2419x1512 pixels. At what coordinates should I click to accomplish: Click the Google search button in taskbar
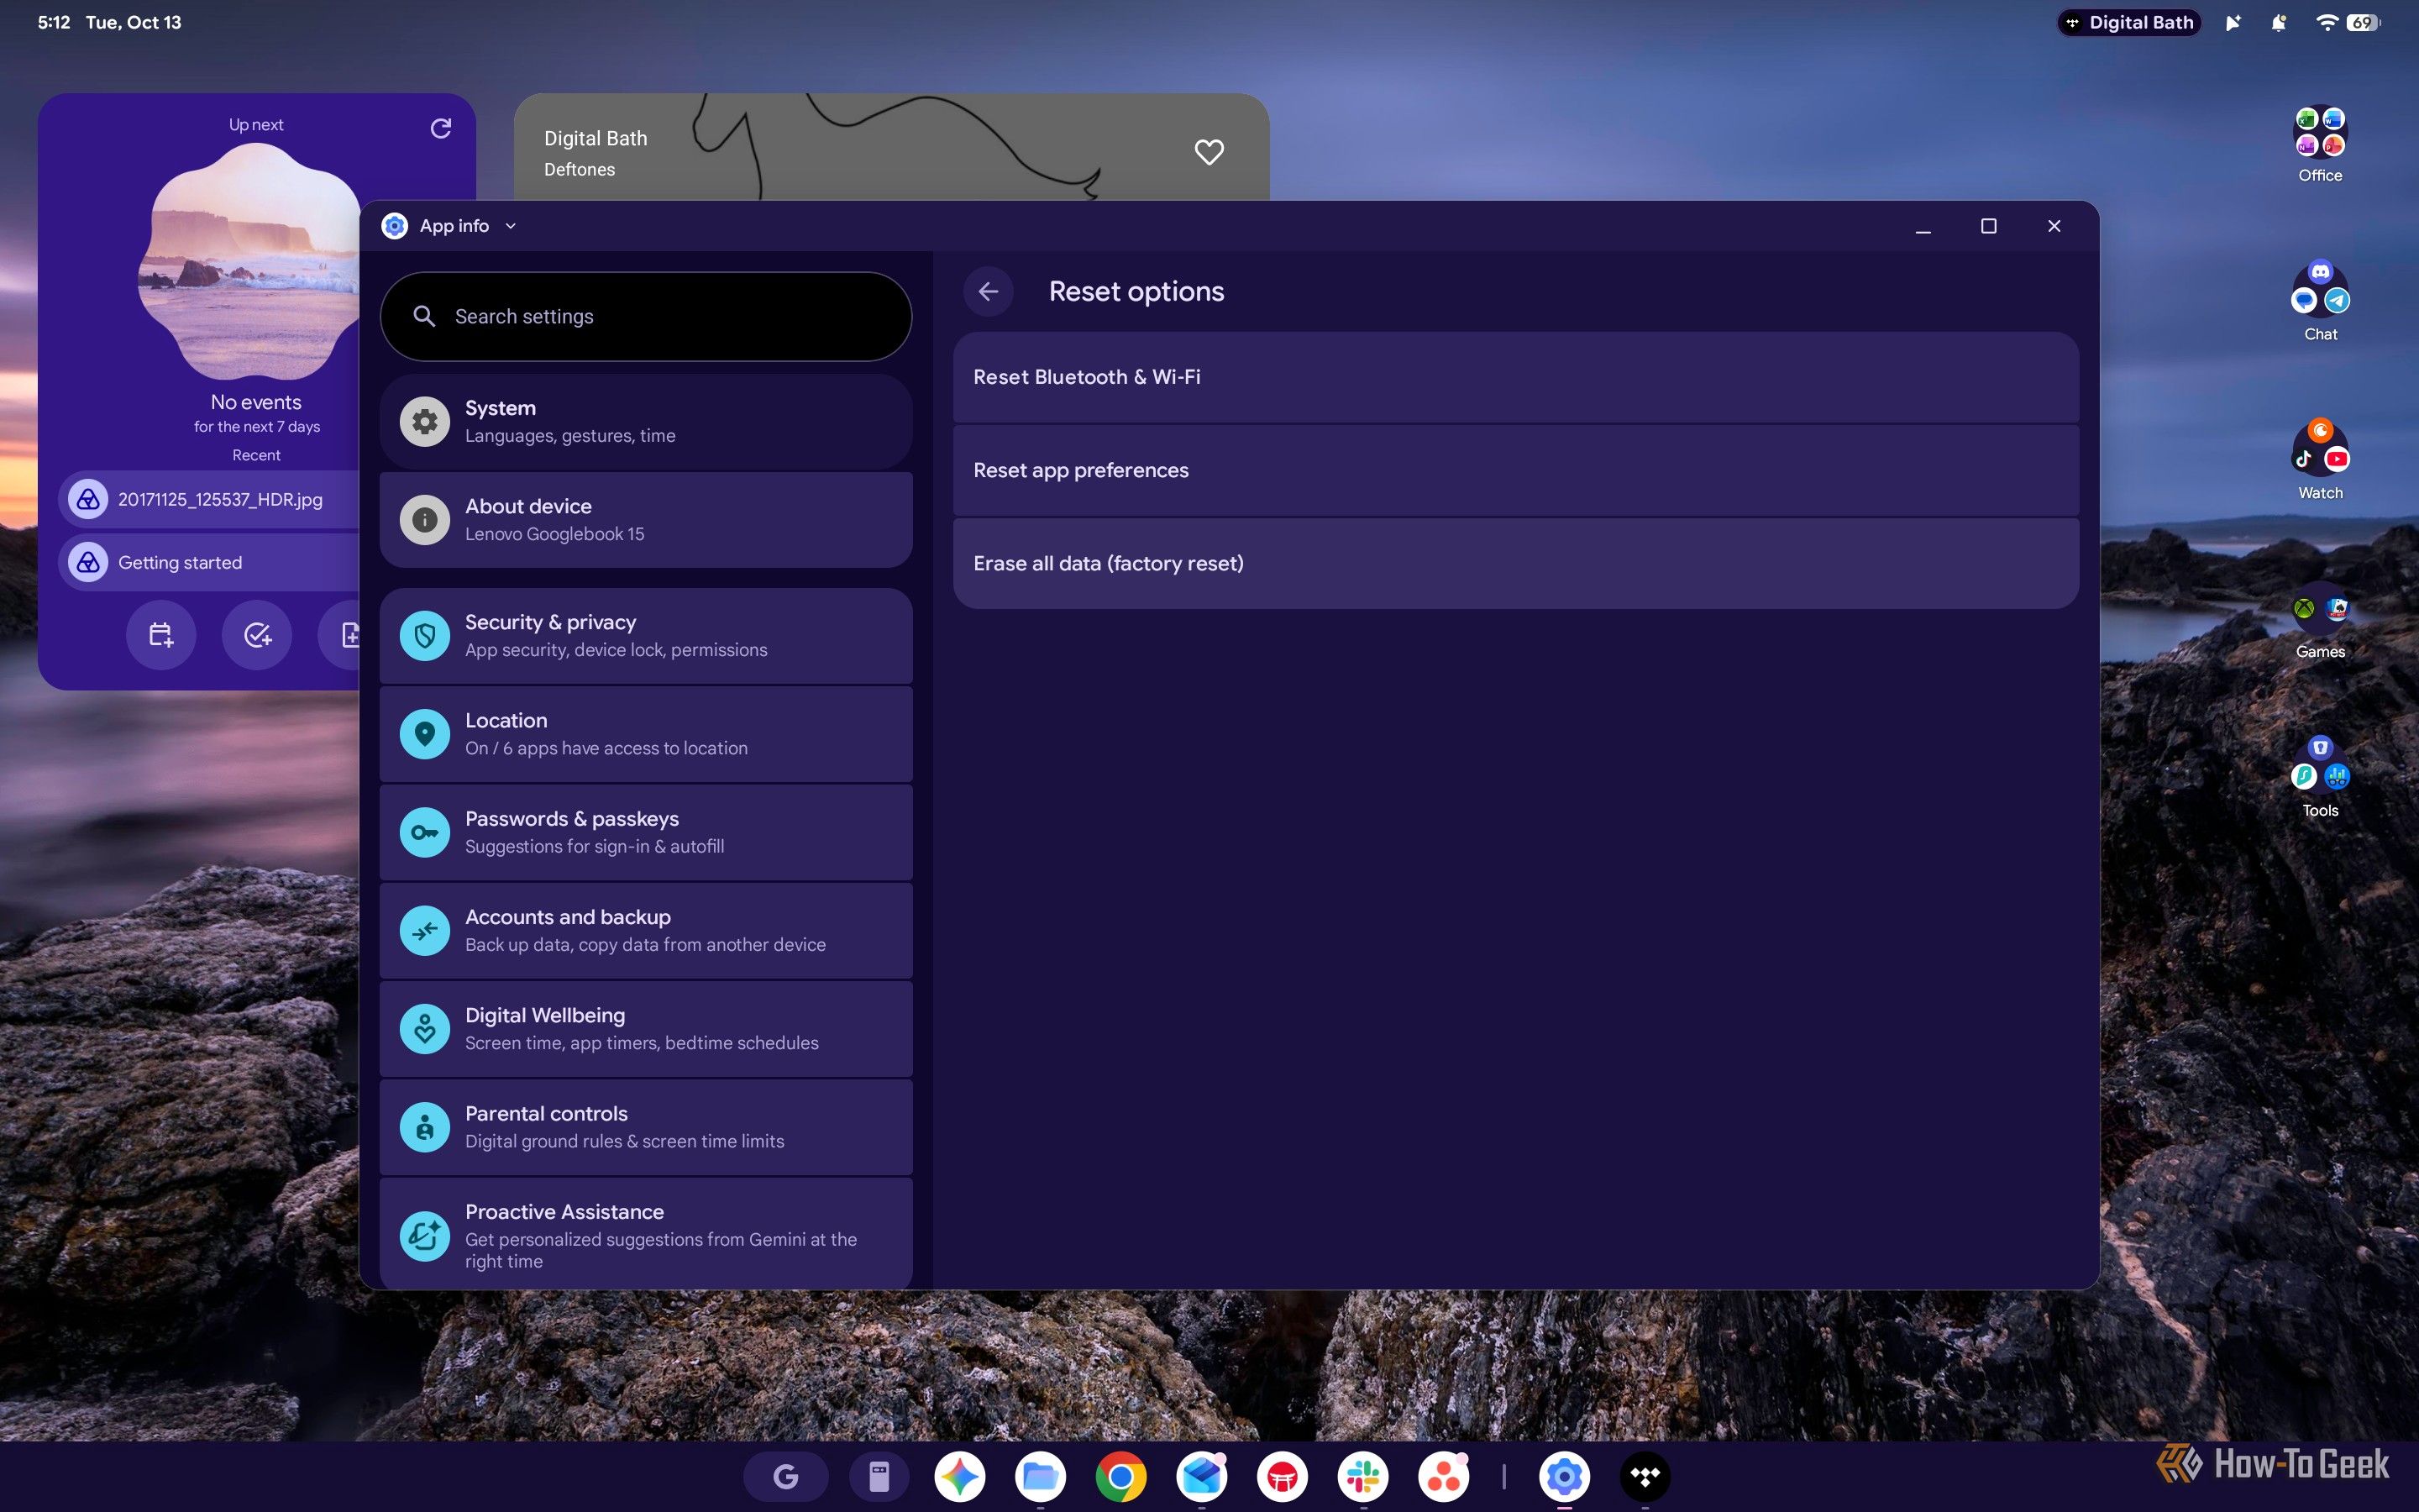point(785,1476)
